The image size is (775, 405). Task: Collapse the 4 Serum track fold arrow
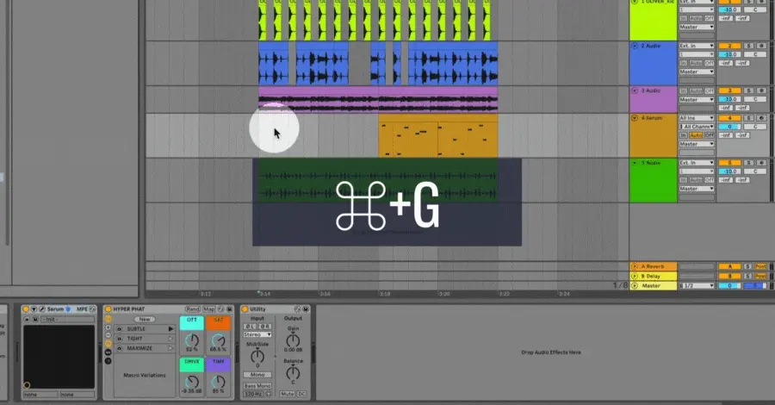click(x=635, y=118)
